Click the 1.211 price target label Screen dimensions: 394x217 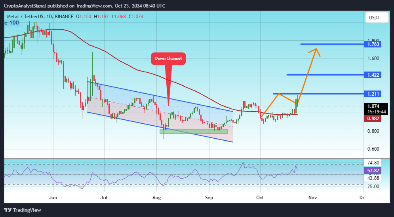373,94
